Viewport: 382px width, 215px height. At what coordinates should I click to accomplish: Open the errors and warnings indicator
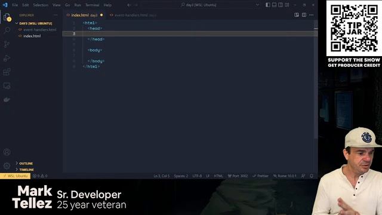(x=40, y=176)
